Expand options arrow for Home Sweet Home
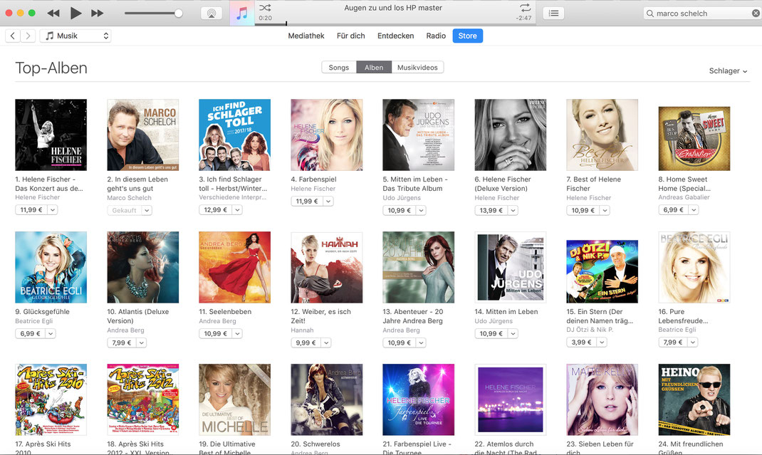This screenshot has width=762, height=455. [694, 210]
